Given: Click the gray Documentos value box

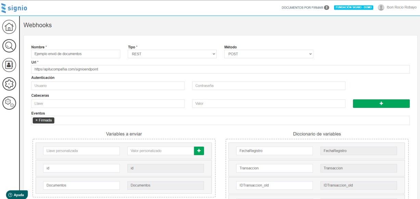Looking at the screenshot, I should 166,185.
